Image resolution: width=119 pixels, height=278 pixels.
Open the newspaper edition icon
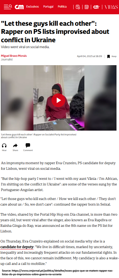(x=86, y=7)
